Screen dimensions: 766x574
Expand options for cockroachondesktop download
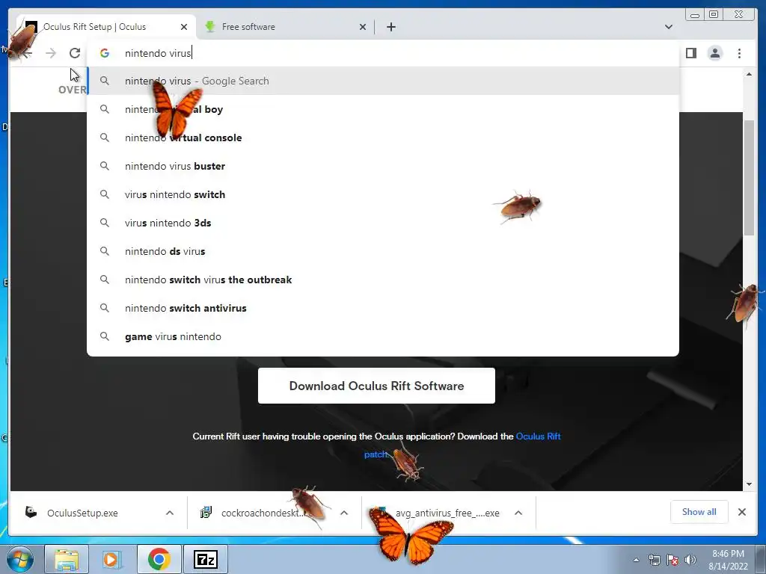click(x=344, y=513)
